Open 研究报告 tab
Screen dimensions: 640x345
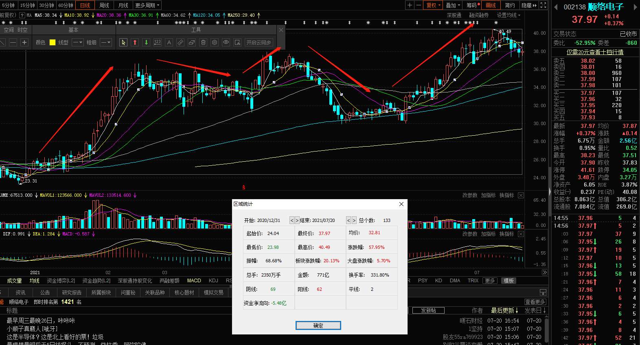[x=72, y=292]
